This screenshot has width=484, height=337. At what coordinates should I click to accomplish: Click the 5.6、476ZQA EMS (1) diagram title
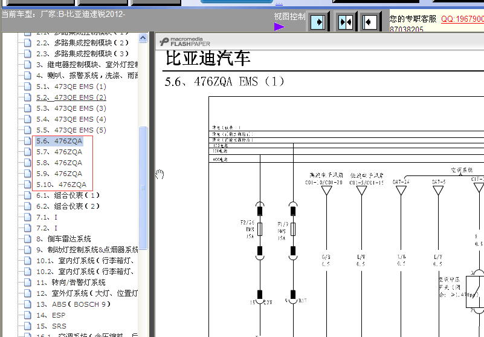click(224, 82)
